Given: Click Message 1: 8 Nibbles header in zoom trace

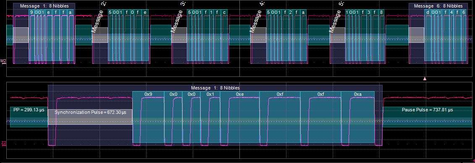Looking at the screenshot, I should pos(215,88).
